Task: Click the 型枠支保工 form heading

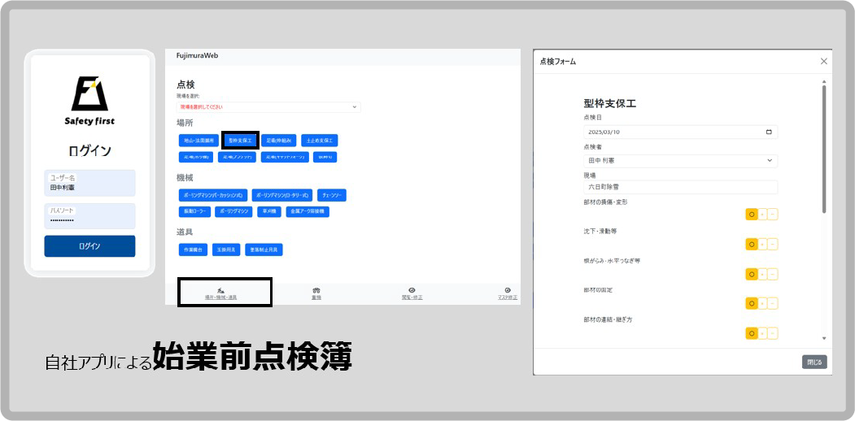Action: [610, 103]
